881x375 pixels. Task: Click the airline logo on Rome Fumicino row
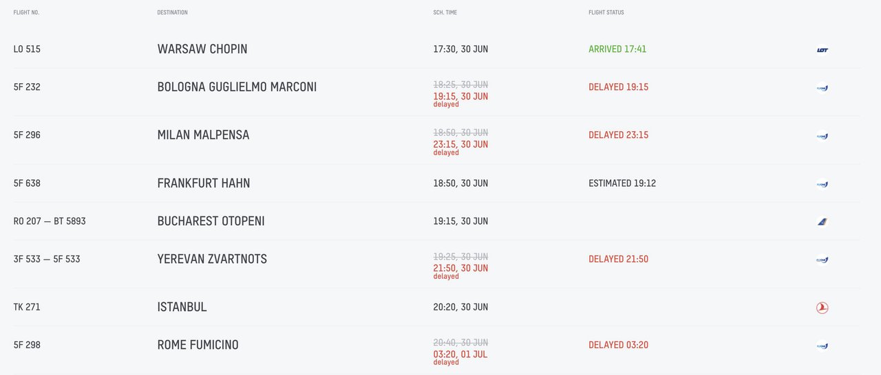pos(822,345)
